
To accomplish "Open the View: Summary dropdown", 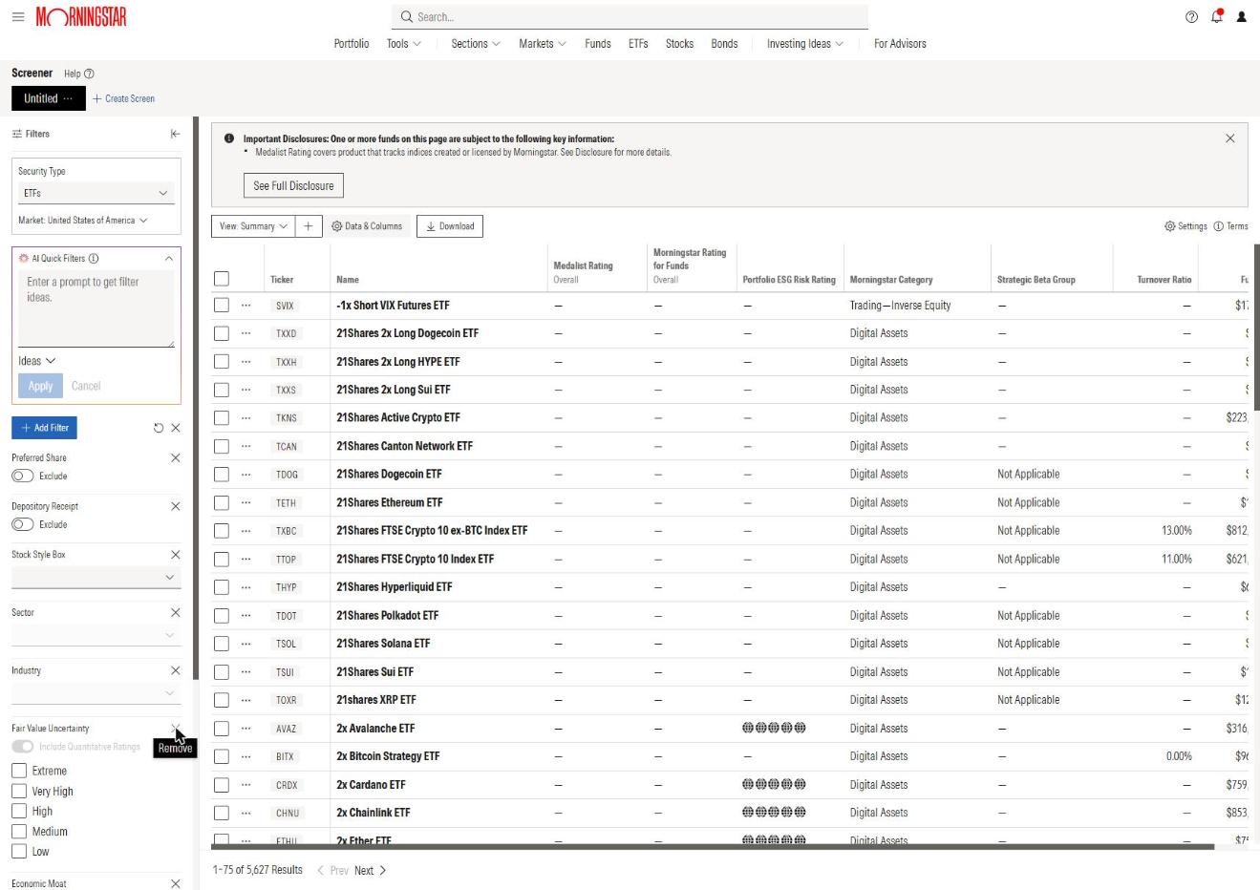I will (x=253, y=226).
